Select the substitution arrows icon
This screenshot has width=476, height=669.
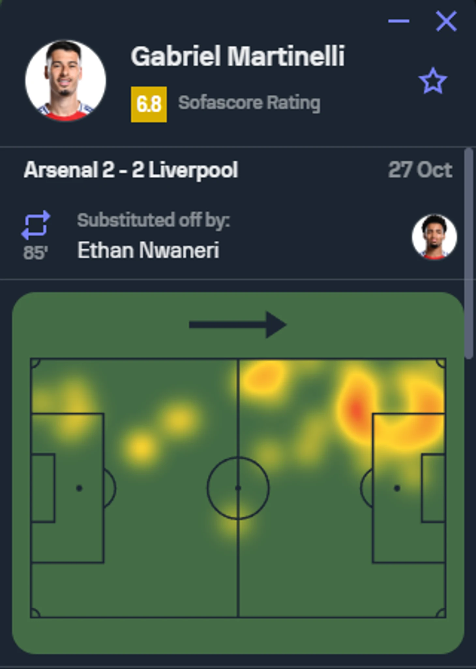point(36,225)
